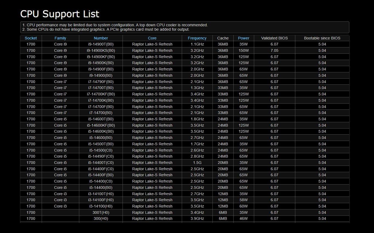Click the 1.7GHz frequency value
The image size is (374, 233).
click(x=197, y=144)
